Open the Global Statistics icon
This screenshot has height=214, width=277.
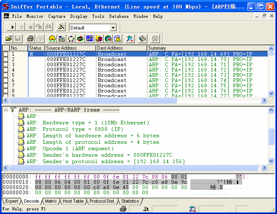pos(108,39)
